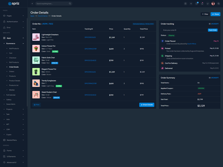Go to Full Calendar in the sidebar

[11, 95]
